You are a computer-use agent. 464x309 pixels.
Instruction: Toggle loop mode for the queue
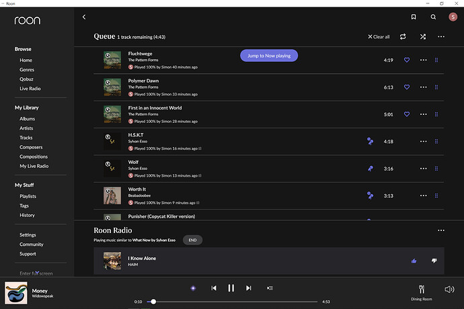[x=403, y=37]
